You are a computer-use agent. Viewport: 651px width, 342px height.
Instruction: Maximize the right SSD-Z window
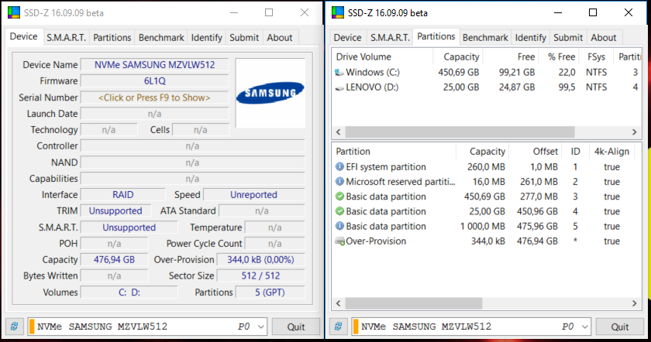pos(593,12)
